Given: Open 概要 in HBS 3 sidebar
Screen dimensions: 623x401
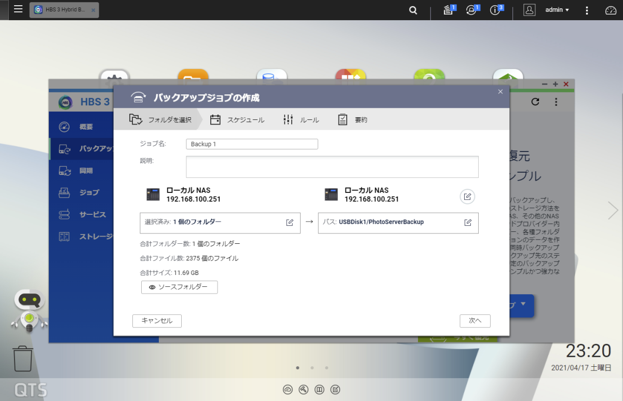Looking at the screenshot, I should point(82,127).
